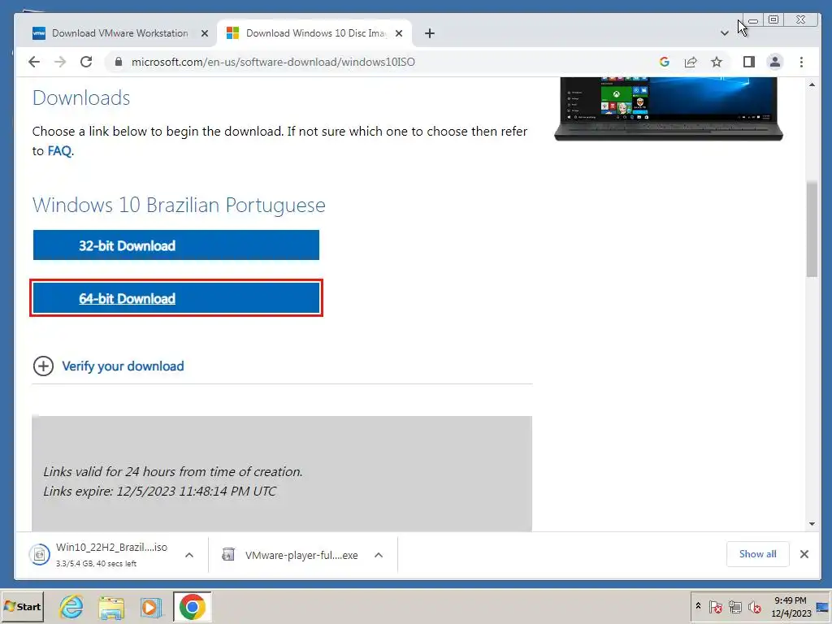The width and height of the screenshot is (832, 624).
Task: Show all downloads
Action: click(x=758, y=554)
